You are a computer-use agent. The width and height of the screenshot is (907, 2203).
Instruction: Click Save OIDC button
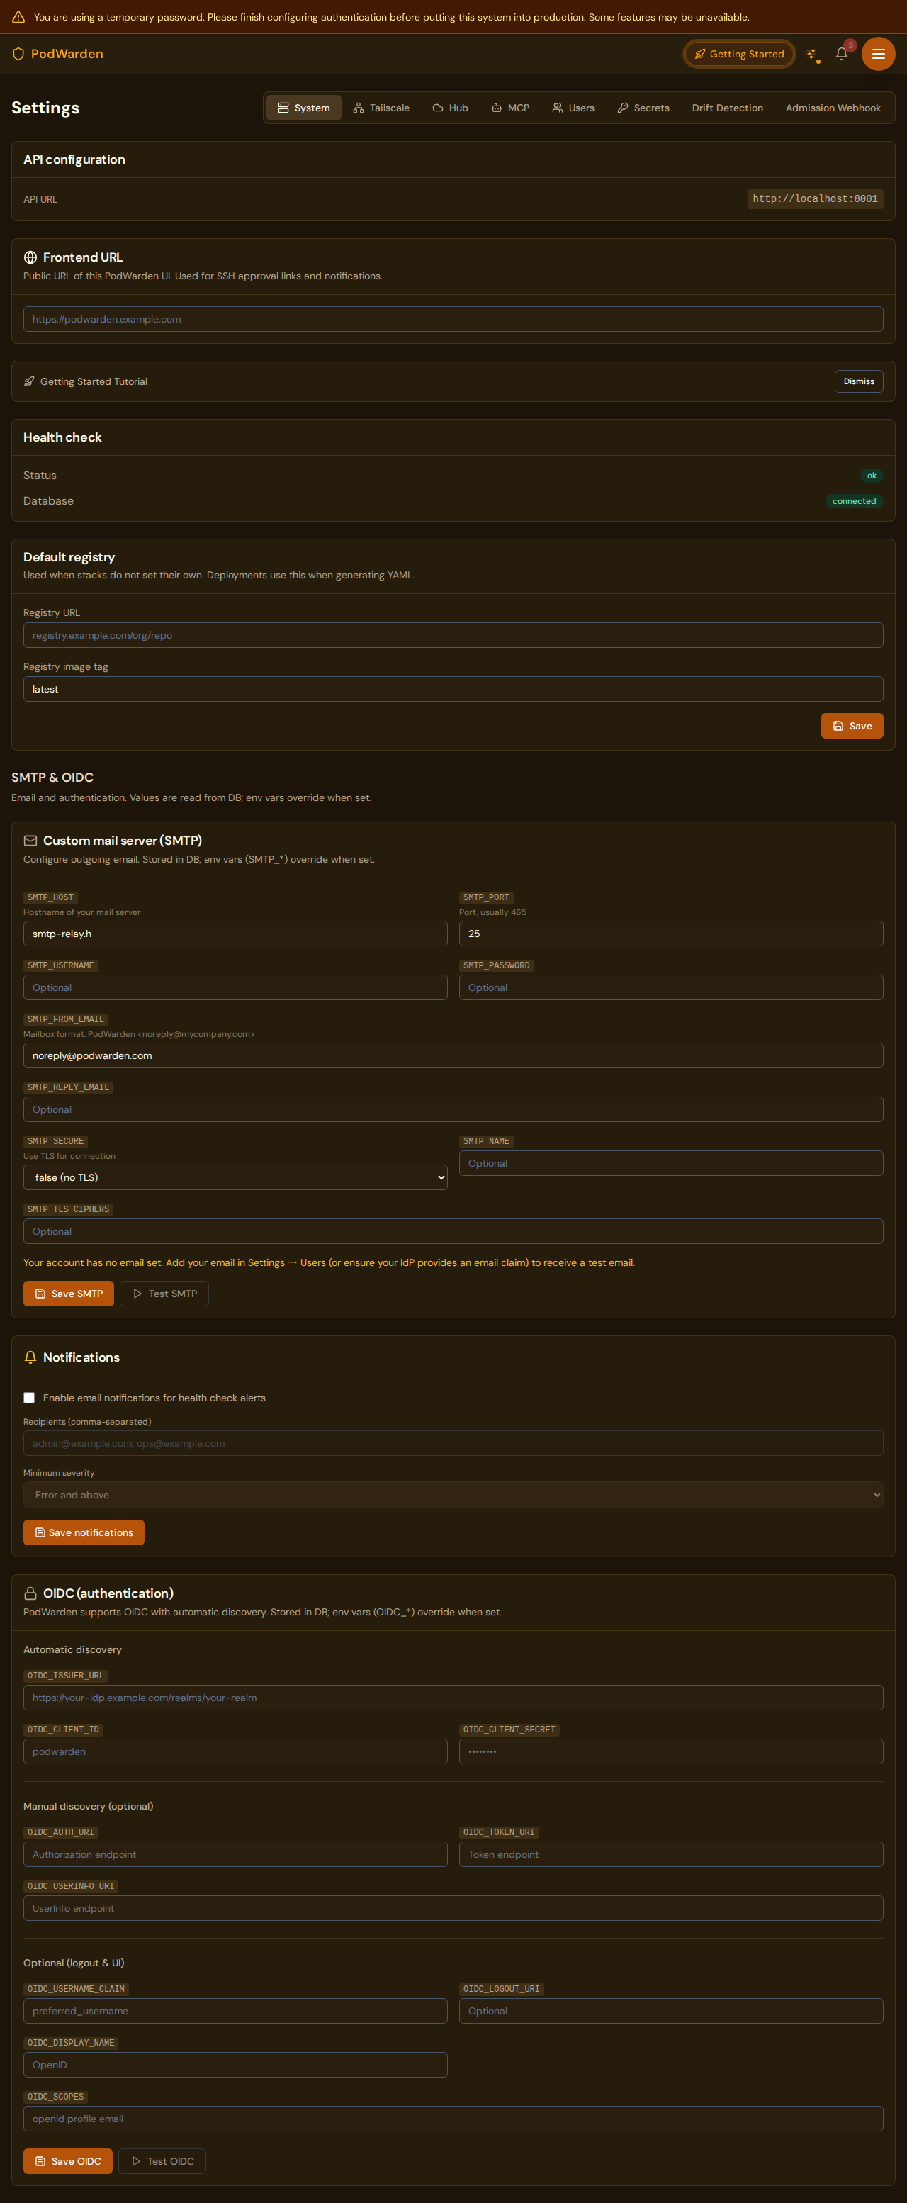pos(67,2161)
